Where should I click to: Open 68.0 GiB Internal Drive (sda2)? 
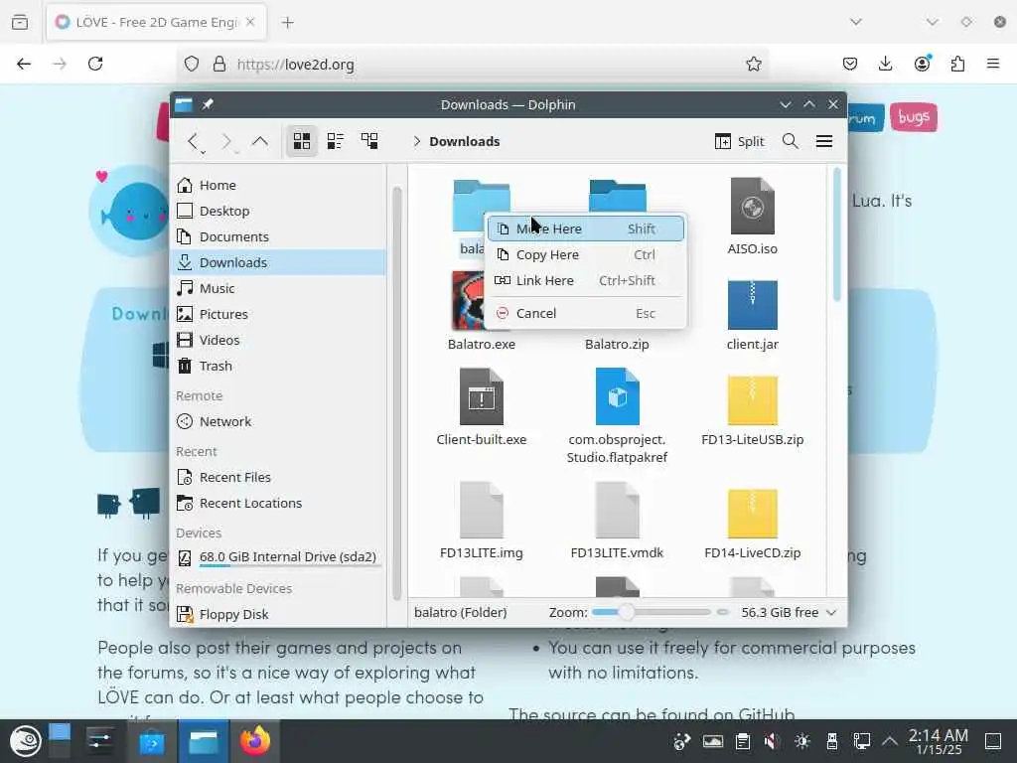(279, 557)
